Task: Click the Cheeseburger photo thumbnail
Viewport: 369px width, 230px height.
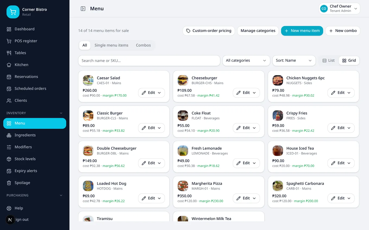Action: pyautogui.click(x=183, y=80)
